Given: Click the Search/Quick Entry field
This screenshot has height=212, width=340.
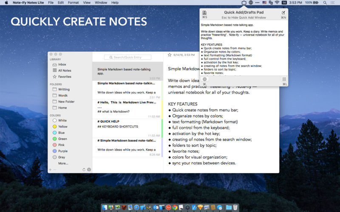Looking at the screenshot, I should pos(127,57).
